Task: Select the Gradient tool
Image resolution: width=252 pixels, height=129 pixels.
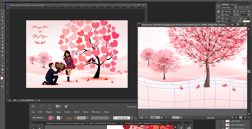Action: pos(3,45)
